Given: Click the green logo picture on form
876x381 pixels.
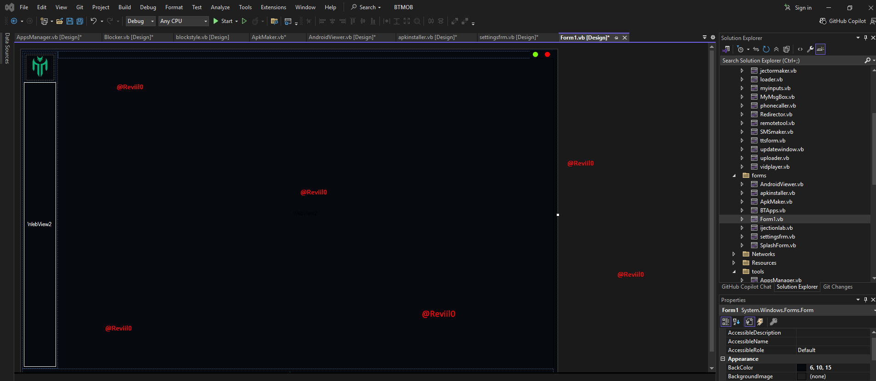Looking at the screenshot, I should pos(40,67).
